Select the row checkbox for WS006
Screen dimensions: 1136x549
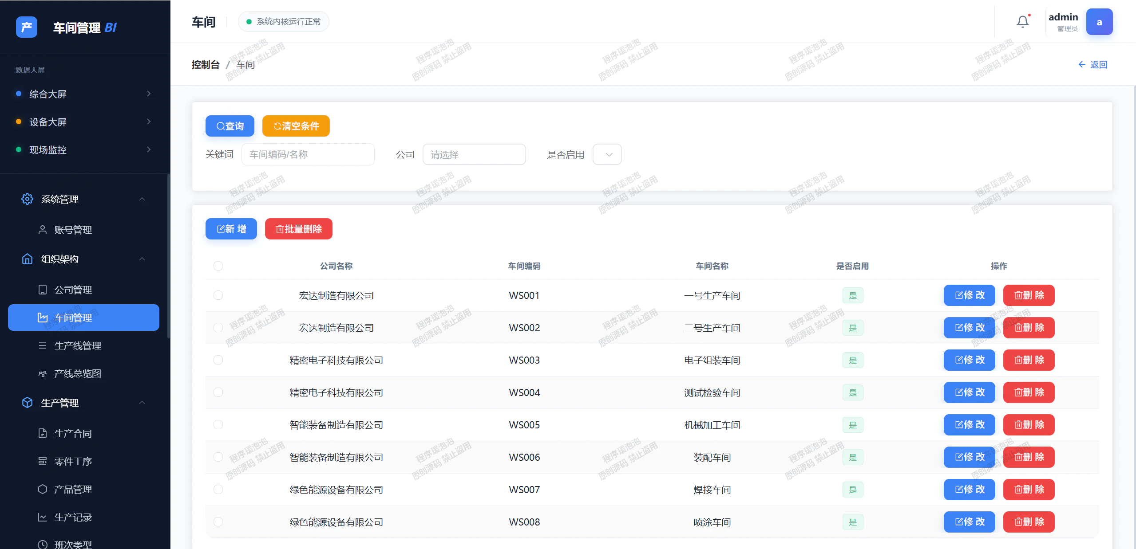218,457
